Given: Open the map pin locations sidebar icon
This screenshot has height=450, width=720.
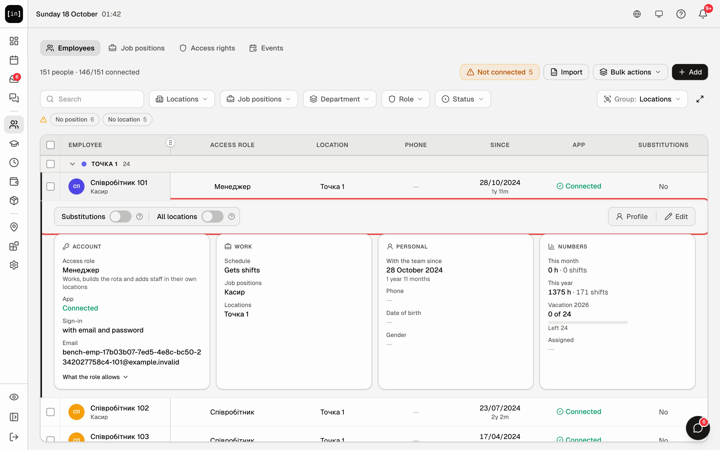Looking at the screenshot, I should click(x=14, y=227).
